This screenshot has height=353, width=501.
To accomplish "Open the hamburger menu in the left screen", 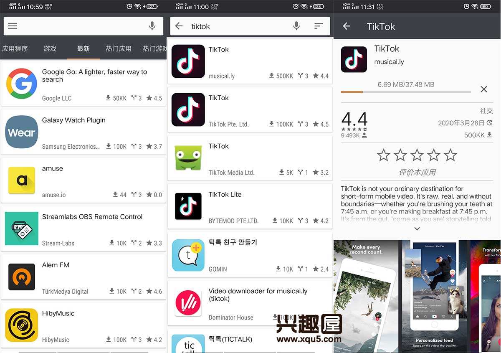I will (13, 26).
